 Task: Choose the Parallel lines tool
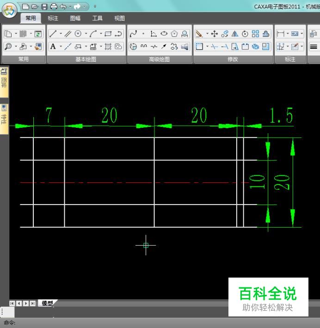coord(68,34)
